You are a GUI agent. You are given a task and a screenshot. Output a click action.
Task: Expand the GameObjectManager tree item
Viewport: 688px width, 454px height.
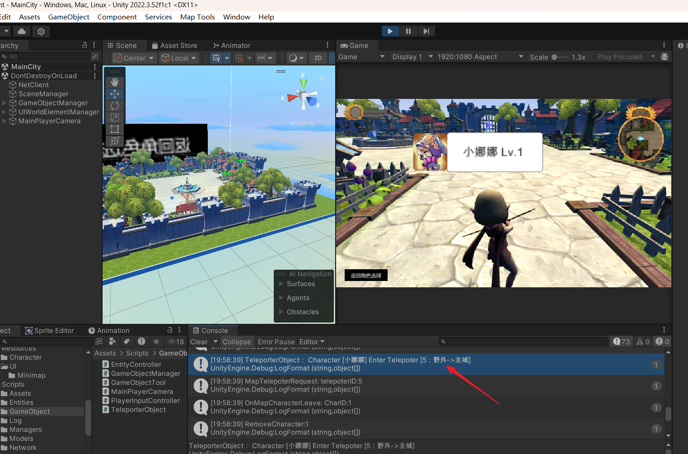tap(5, 103)
